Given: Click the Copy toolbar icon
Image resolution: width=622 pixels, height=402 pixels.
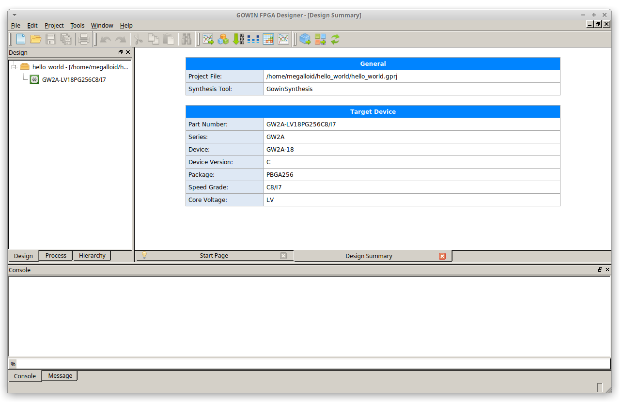Looking at the screenshot, I should point(154,39).
